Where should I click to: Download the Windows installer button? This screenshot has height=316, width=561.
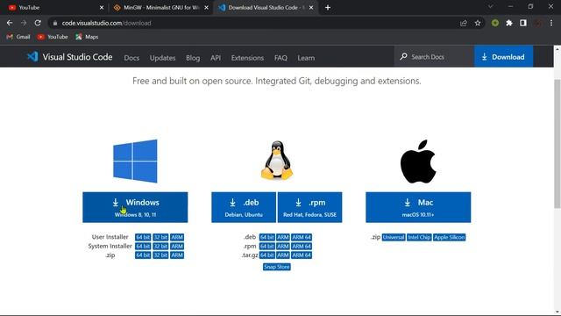click(135, 207)
